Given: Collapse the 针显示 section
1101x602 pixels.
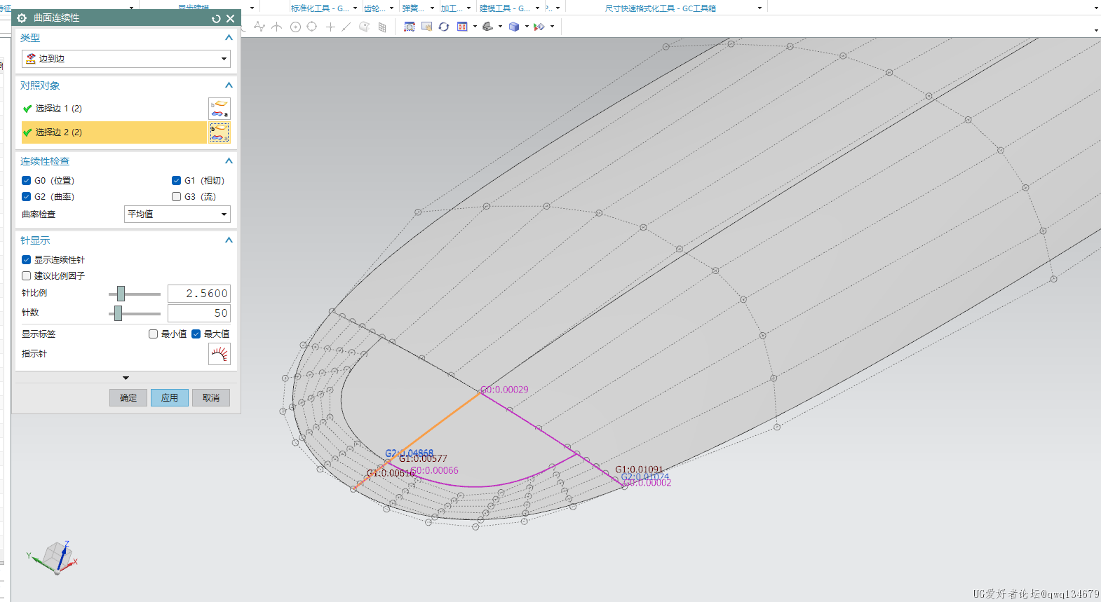Looking at the screenshot, I should point(229,240).
